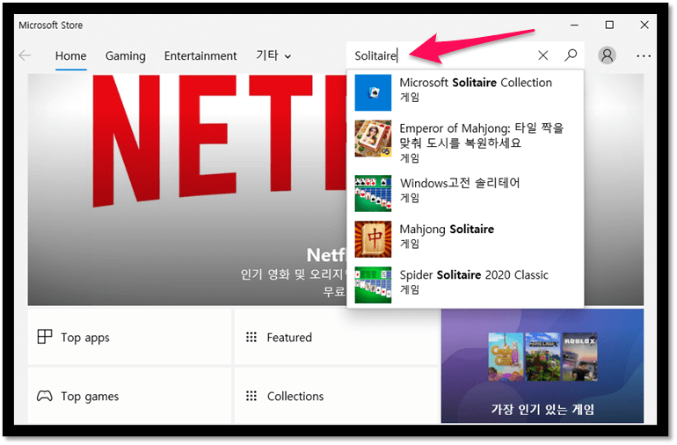Select Mahjong Solitaire suggestion text
Image resolution: width=677 pixels, height=445 pixels.
(x=447, y=229)
